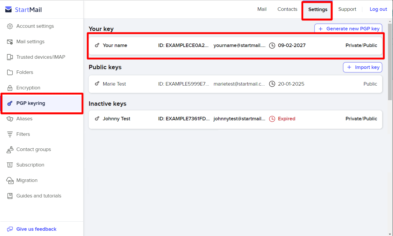This screenshot has height=236, width=393.
Task: Click the feedback speech bubble icon
Action: click(x=11, y=229)
